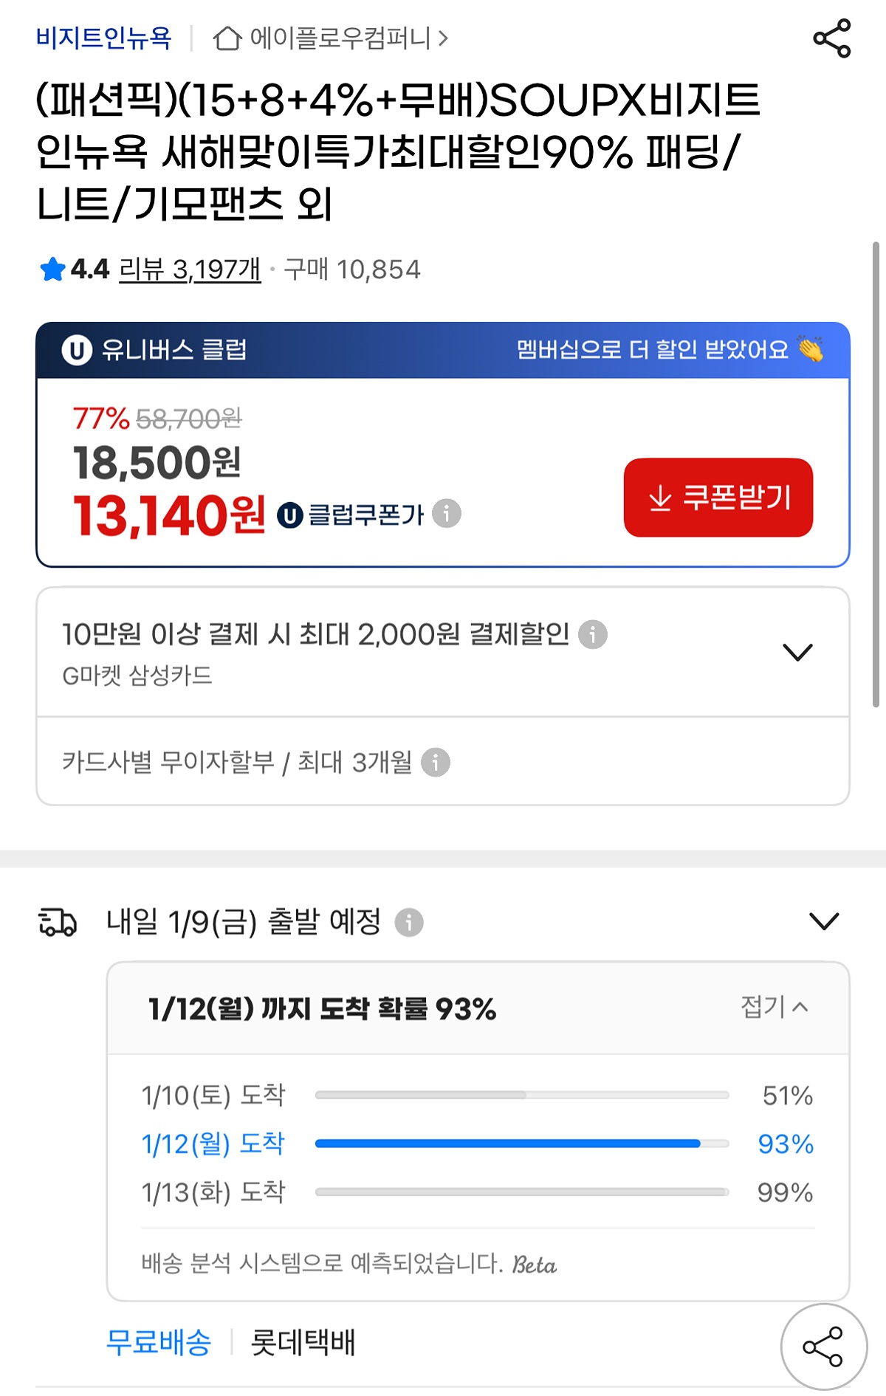This screenshot has height=1396, width=886.
Task: Tap info icon next to 클럽쿠폰가
Action: 447,513
